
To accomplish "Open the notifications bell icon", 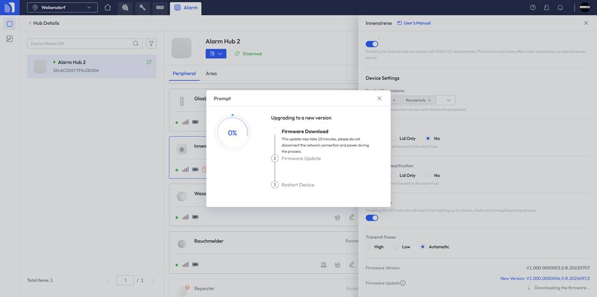I will click(560, 7).
